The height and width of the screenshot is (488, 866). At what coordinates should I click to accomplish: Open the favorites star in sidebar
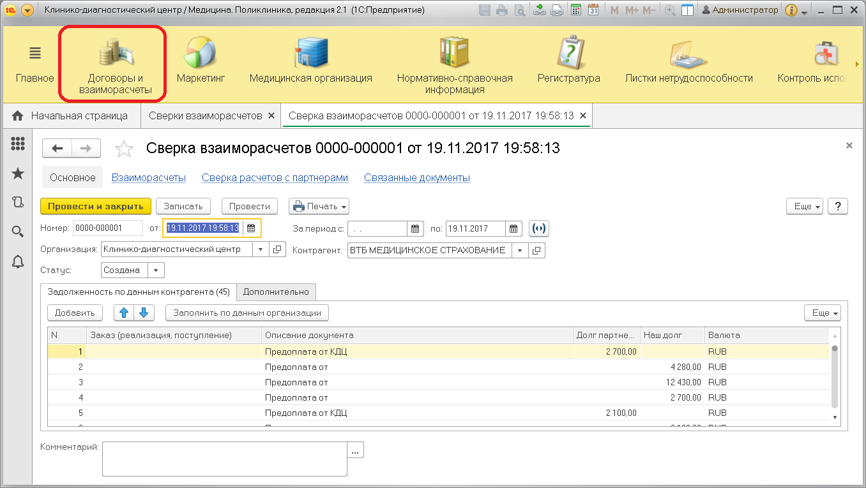18,174
